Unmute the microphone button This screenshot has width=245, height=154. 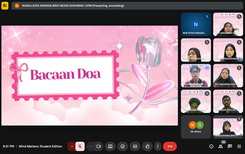80,146
